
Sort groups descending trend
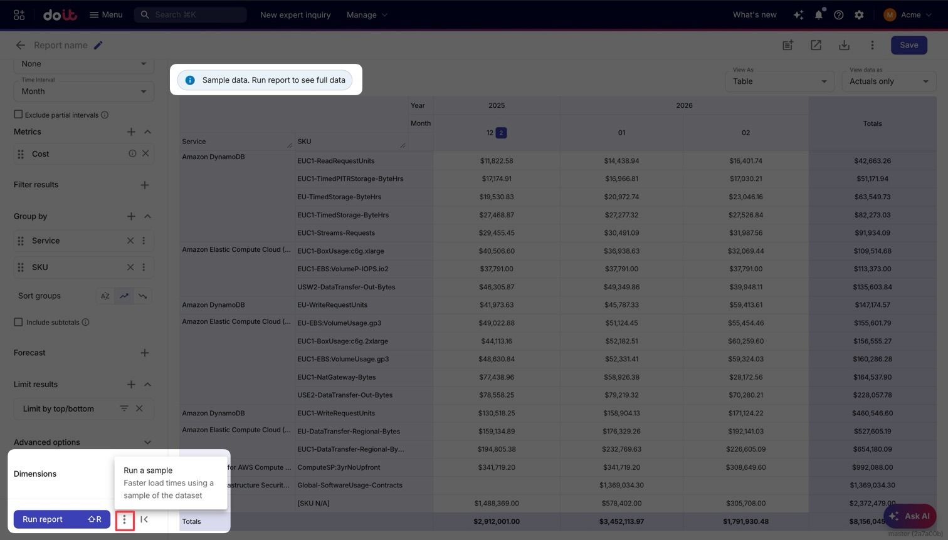point(143,296)
